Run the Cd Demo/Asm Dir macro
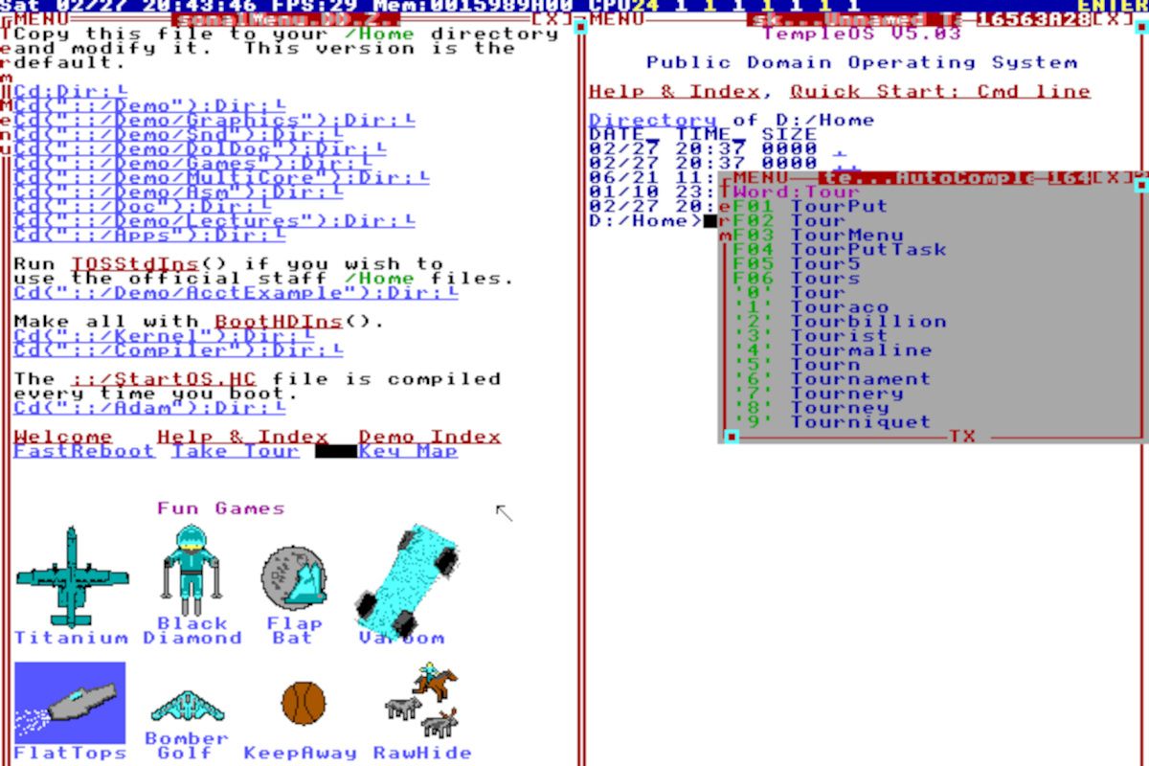The image size is (1149, 766). pyautogui.click(x=178, y=192)
